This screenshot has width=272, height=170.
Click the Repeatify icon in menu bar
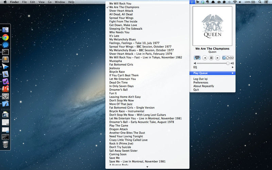click(192, 2)
